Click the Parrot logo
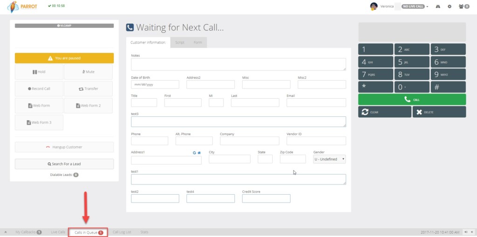477x237 pixels. pyautogui.click(x=22, y=7)
